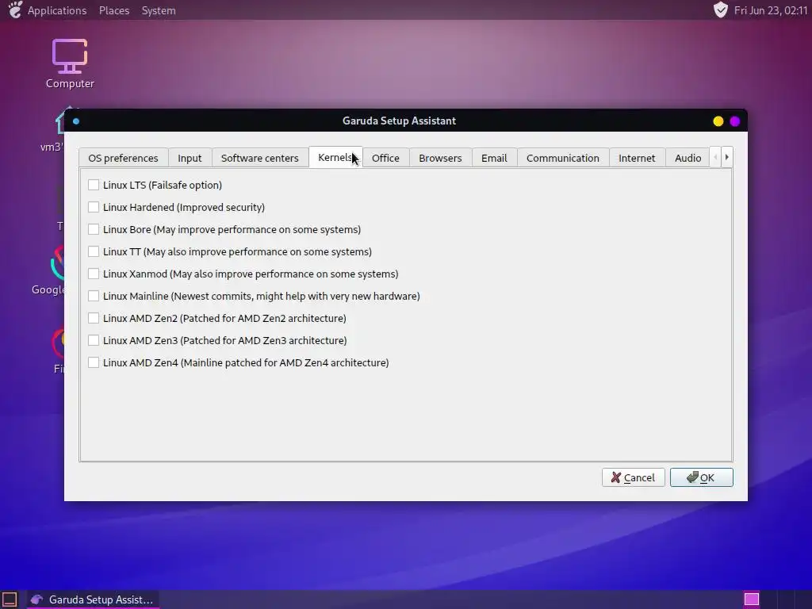Viewport: 812px width, 609px height.
Task: Click the yellow minimize dot on title bar
Action: tap(718, 121)
